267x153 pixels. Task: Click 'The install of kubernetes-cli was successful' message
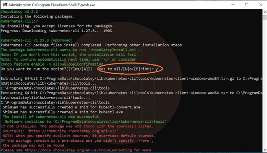click(x=52, y=117)
